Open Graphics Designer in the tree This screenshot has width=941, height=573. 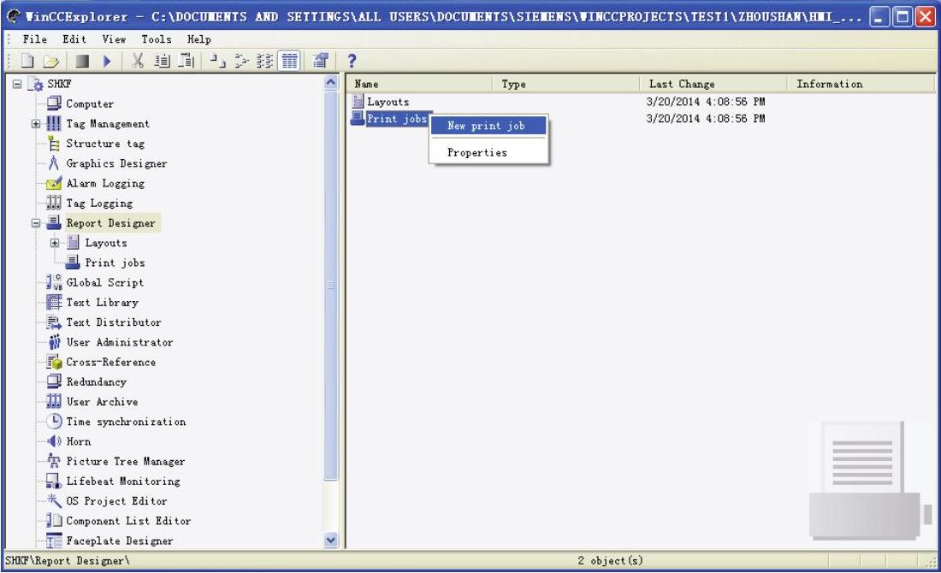click(116, 163)
